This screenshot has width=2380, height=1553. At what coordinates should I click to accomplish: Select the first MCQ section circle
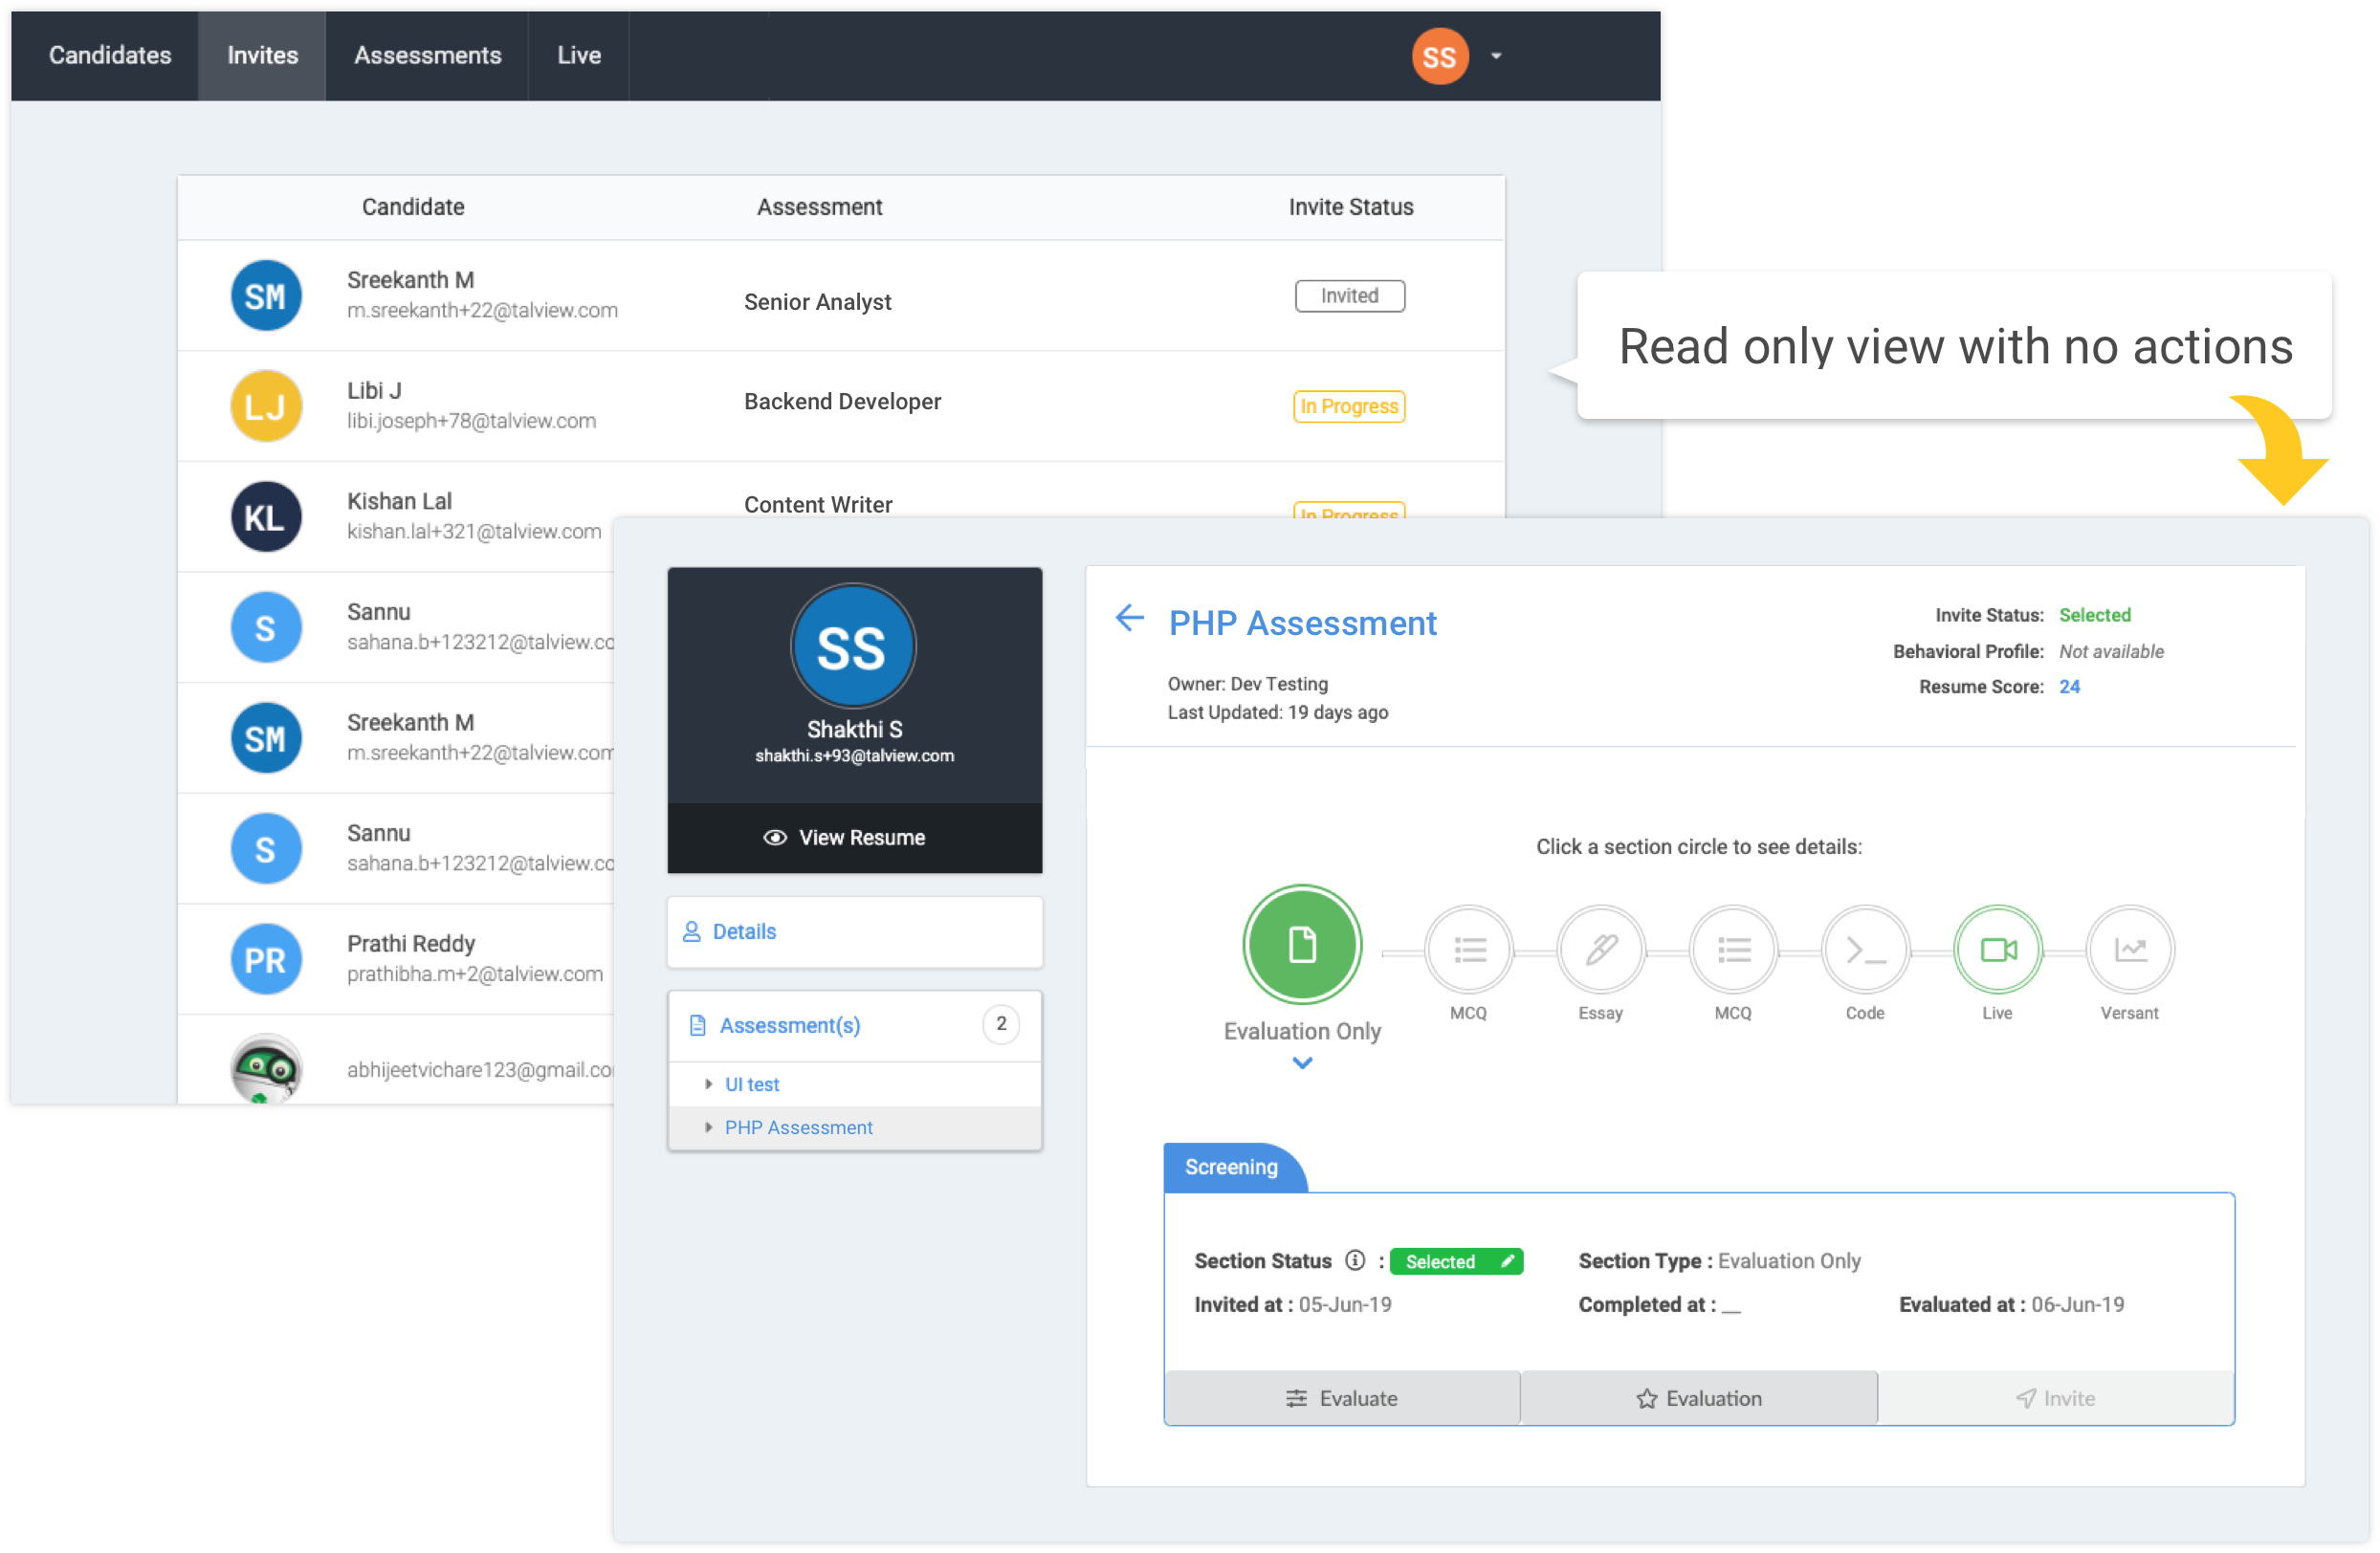[1468, 950]
